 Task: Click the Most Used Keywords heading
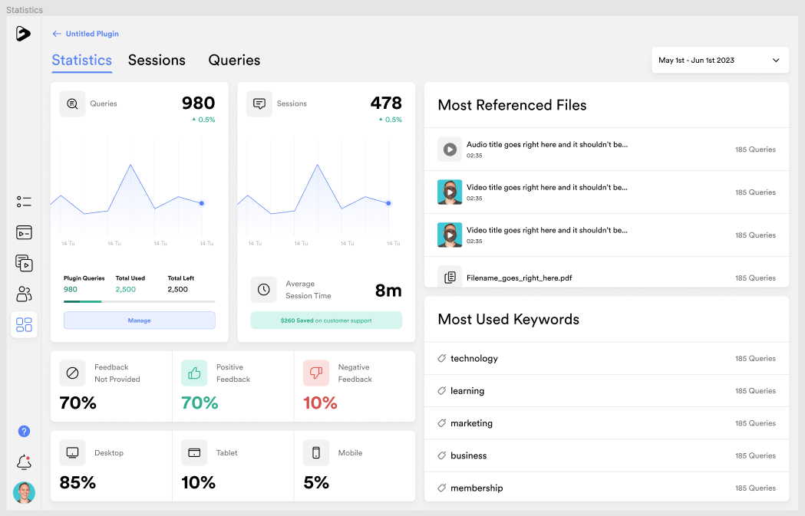(x=508, y=320)
